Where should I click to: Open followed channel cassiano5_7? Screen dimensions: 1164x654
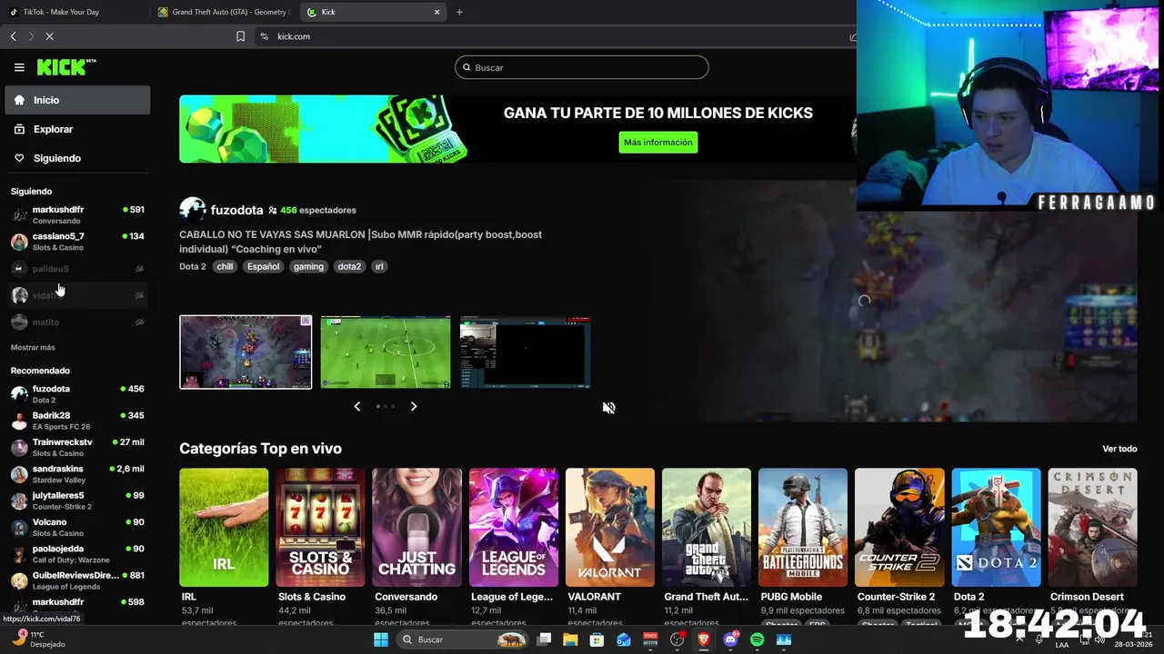[x=77, y=242]
